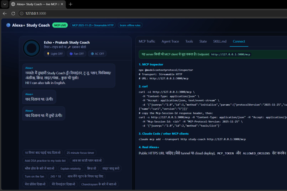Image resolution: width=287 pixels, height=191 pixels.
Task: Click '3. Claude Code / other MCP clients' heading
Action: [164, 134]
